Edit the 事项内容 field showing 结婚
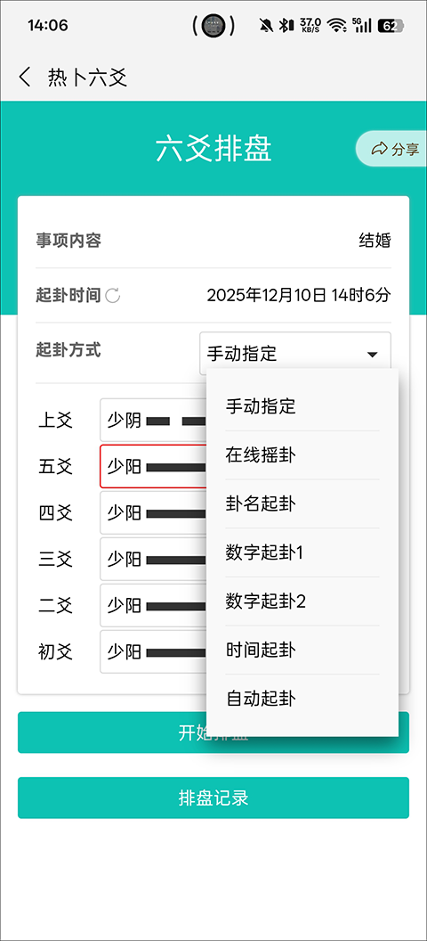 pos(213,241)
